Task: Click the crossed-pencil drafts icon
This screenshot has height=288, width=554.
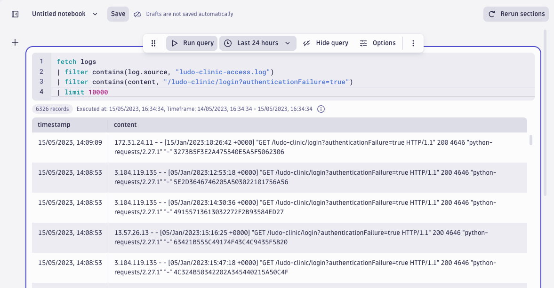Action: [137, 14]
